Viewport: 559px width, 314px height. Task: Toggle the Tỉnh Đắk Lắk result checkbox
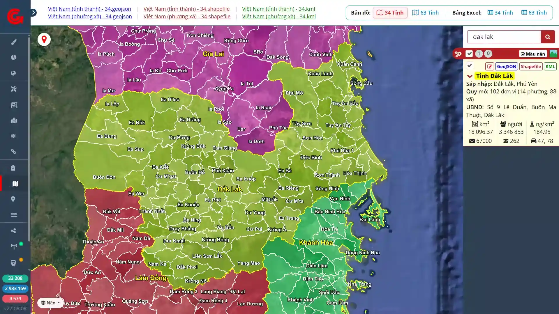coord(470,66)
